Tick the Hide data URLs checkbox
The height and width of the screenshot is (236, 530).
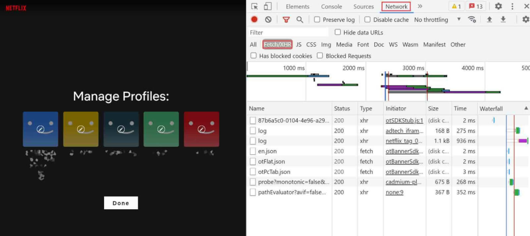click(x=337, y=33)
